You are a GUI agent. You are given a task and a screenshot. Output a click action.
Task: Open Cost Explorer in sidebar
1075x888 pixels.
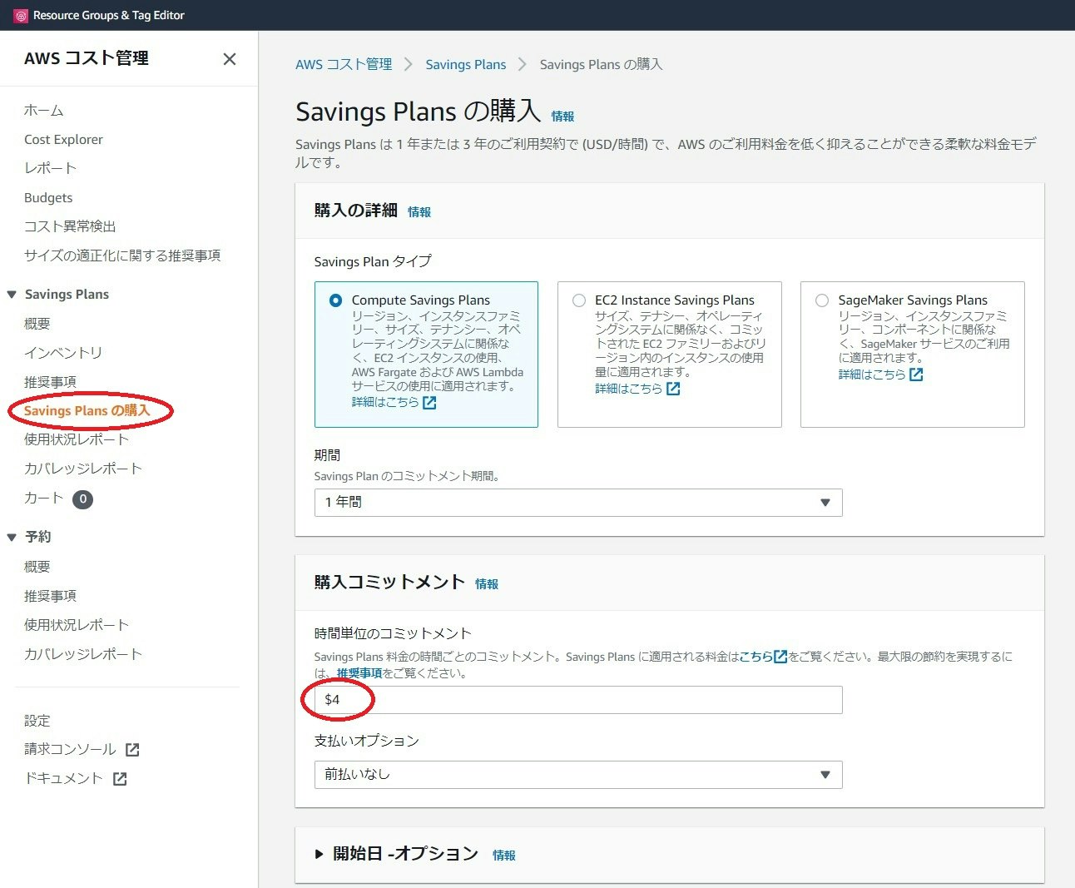(63, 140)
